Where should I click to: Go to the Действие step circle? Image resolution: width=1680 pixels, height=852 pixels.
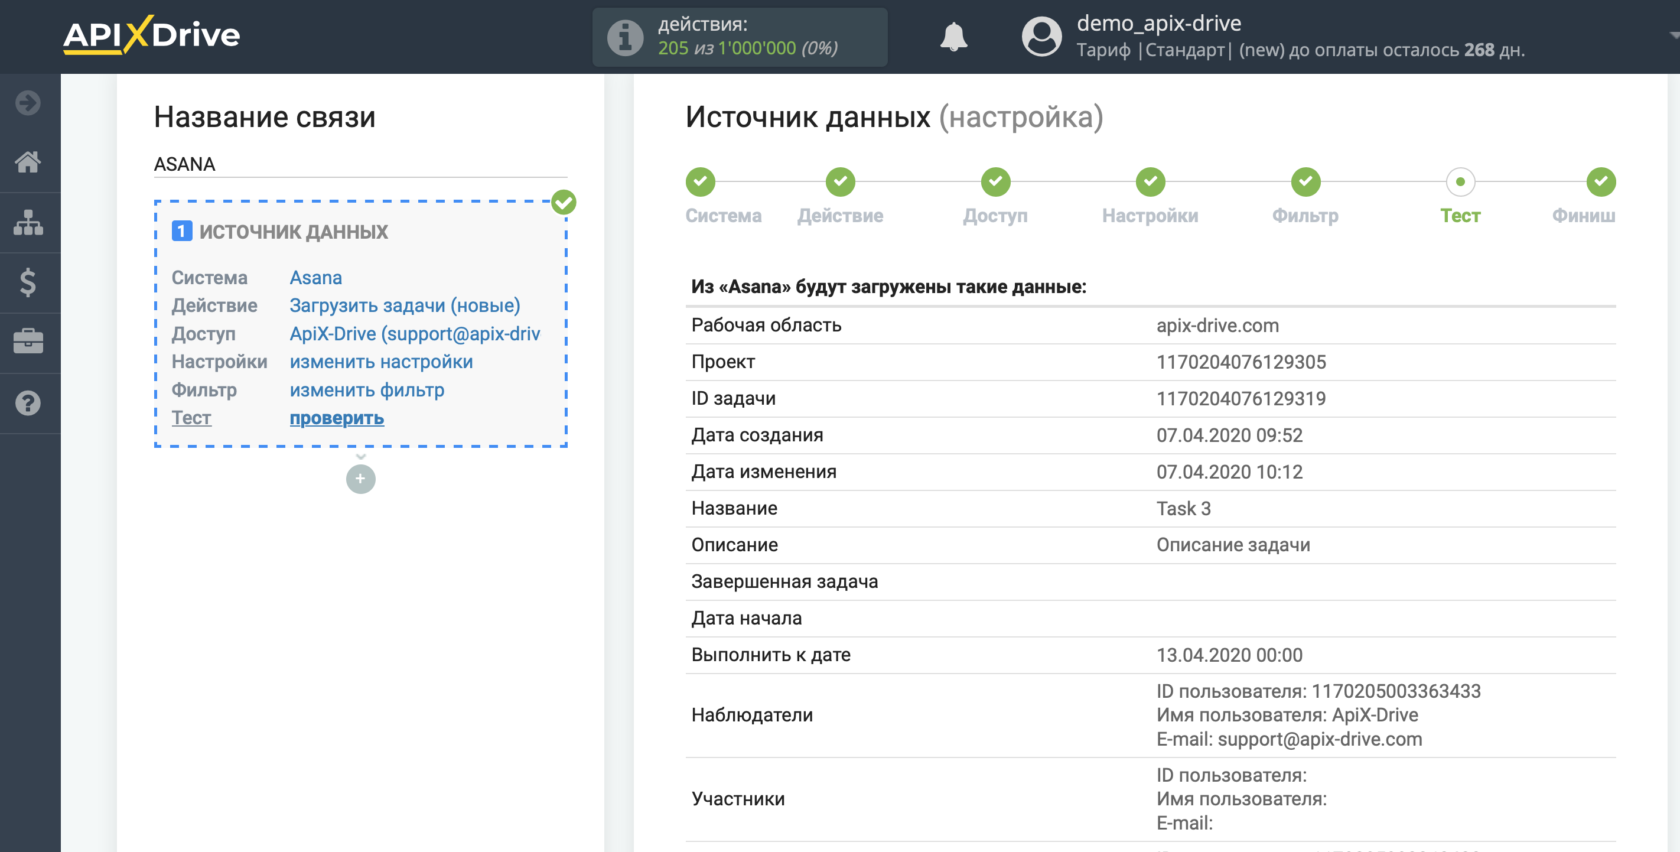coord(840,181)
